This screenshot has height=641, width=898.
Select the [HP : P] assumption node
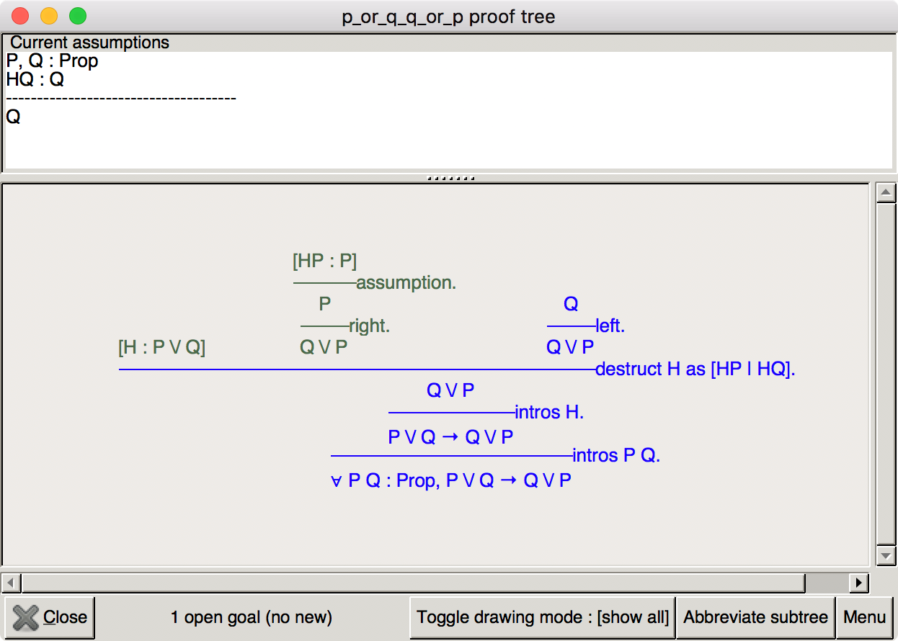tap(324, 261)
